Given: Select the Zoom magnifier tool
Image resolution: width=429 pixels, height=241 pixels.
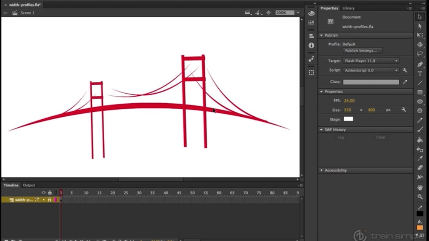Looking at the screenshot, I should 420,196.
